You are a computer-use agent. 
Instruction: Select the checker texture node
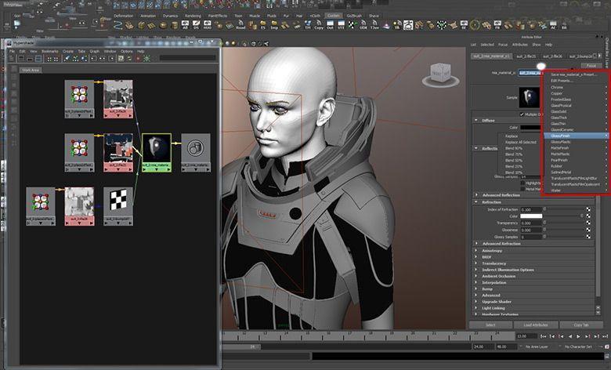(117, 201)
